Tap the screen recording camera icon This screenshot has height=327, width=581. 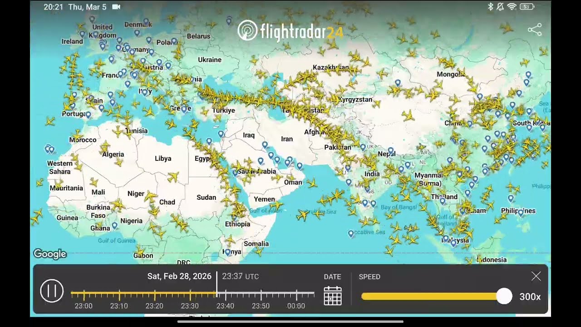tap(116, 7)
